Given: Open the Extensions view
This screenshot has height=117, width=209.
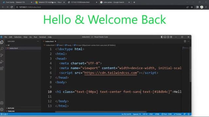Looking at the screenshot, I should [x=2, y=68].
